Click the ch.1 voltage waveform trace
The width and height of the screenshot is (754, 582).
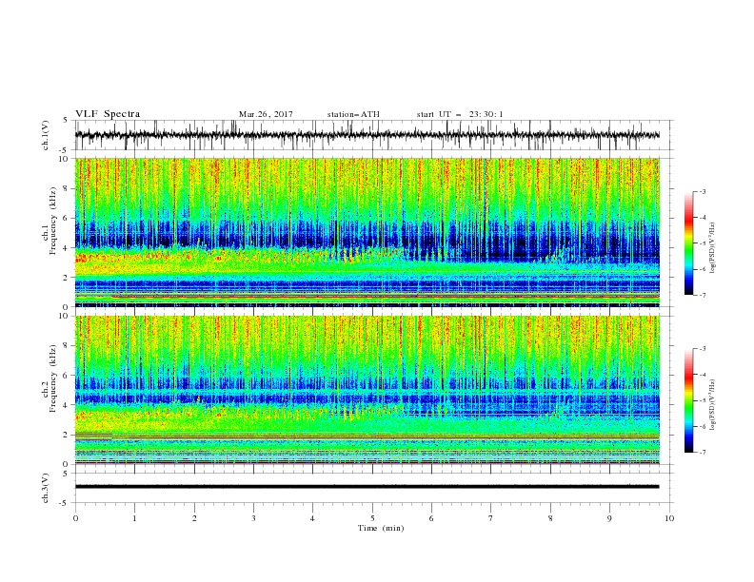tap(367, 135)
